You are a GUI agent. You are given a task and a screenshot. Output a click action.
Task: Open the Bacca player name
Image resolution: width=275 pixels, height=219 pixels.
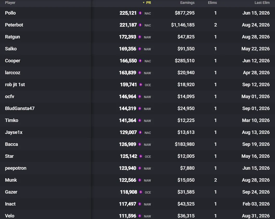point(11,144)
